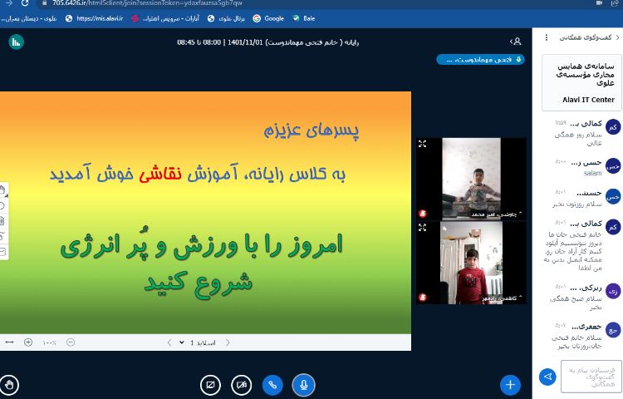Clear annotations with the trash icon
This screenshot has height=399, width=623.
2,221
